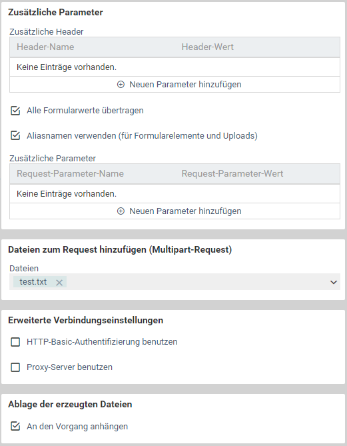Viewport: 347px width, 446px height.
Task: Click the Header-Wert column header
Action: (x=207, y=47)
